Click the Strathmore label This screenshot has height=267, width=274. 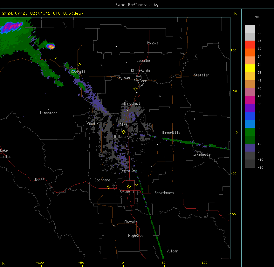click(x=164, y=193)
